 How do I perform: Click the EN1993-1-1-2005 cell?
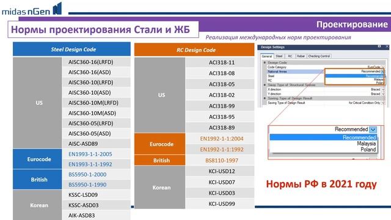(97, 154)
